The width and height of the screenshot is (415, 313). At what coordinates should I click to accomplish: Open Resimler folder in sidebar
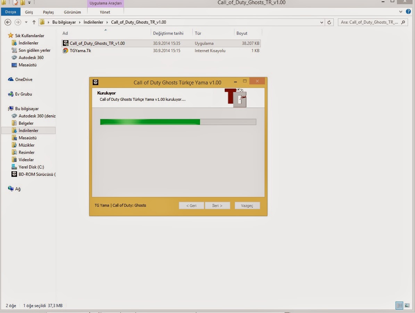click(x=26, y=153)
